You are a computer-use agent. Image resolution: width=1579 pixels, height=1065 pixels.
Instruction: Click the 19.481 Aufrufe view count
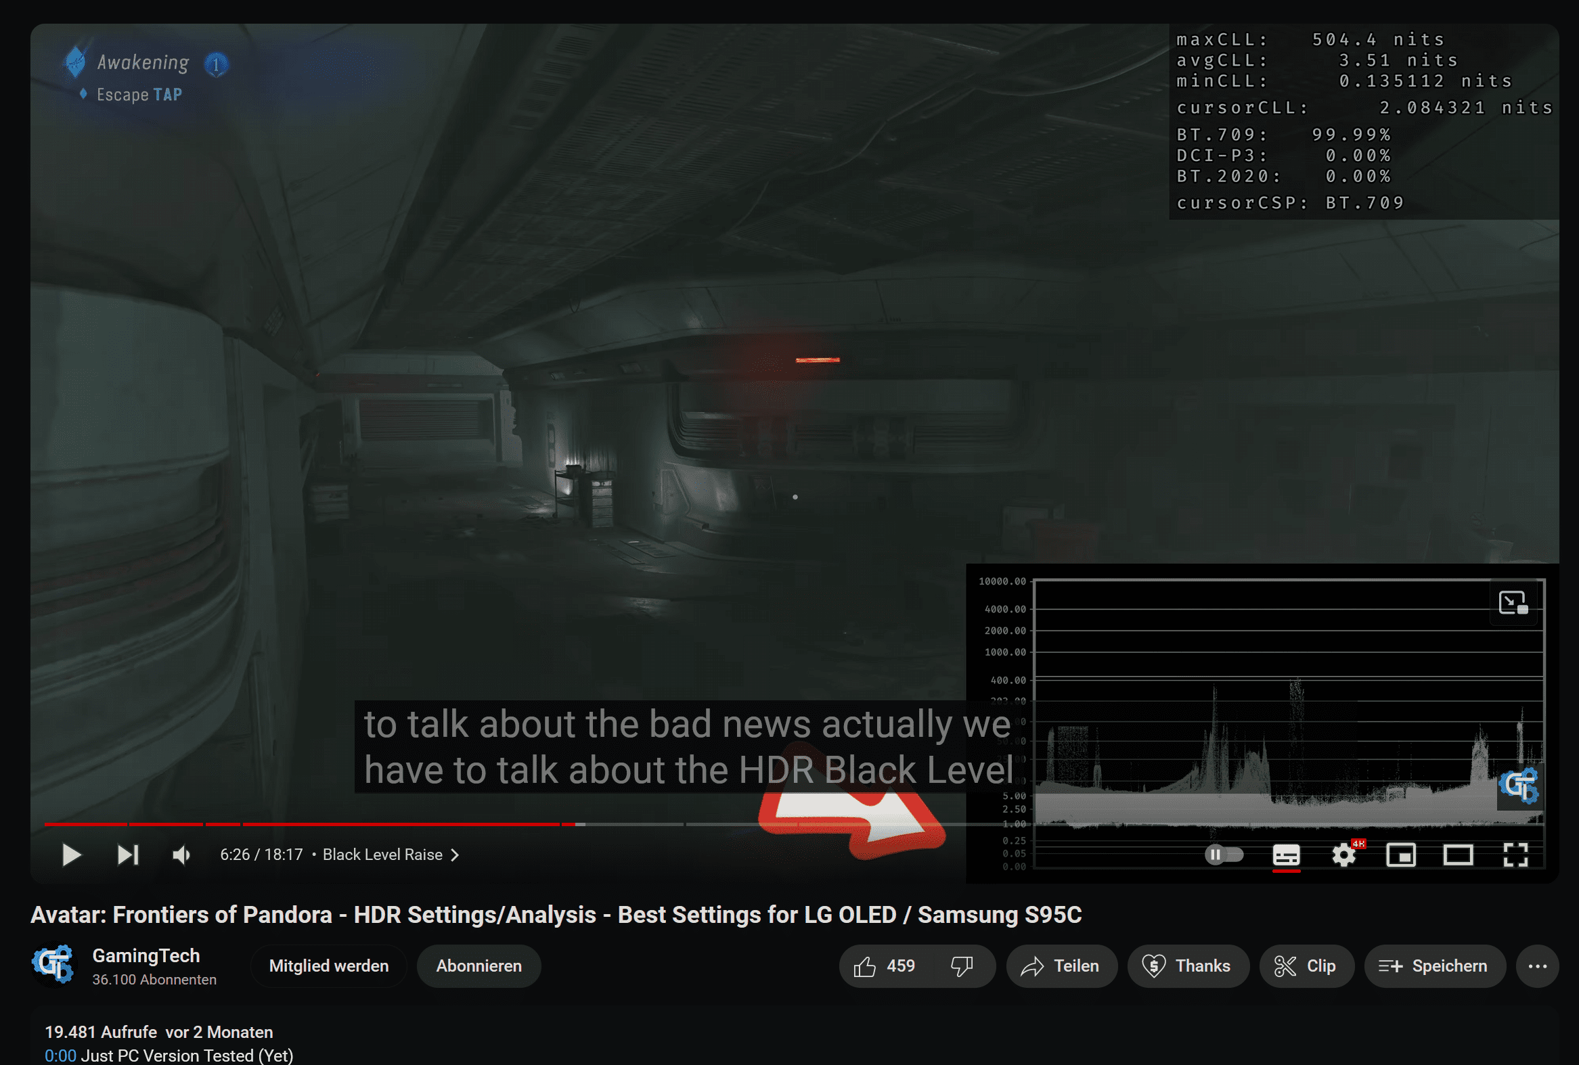tap(101, 1032)
